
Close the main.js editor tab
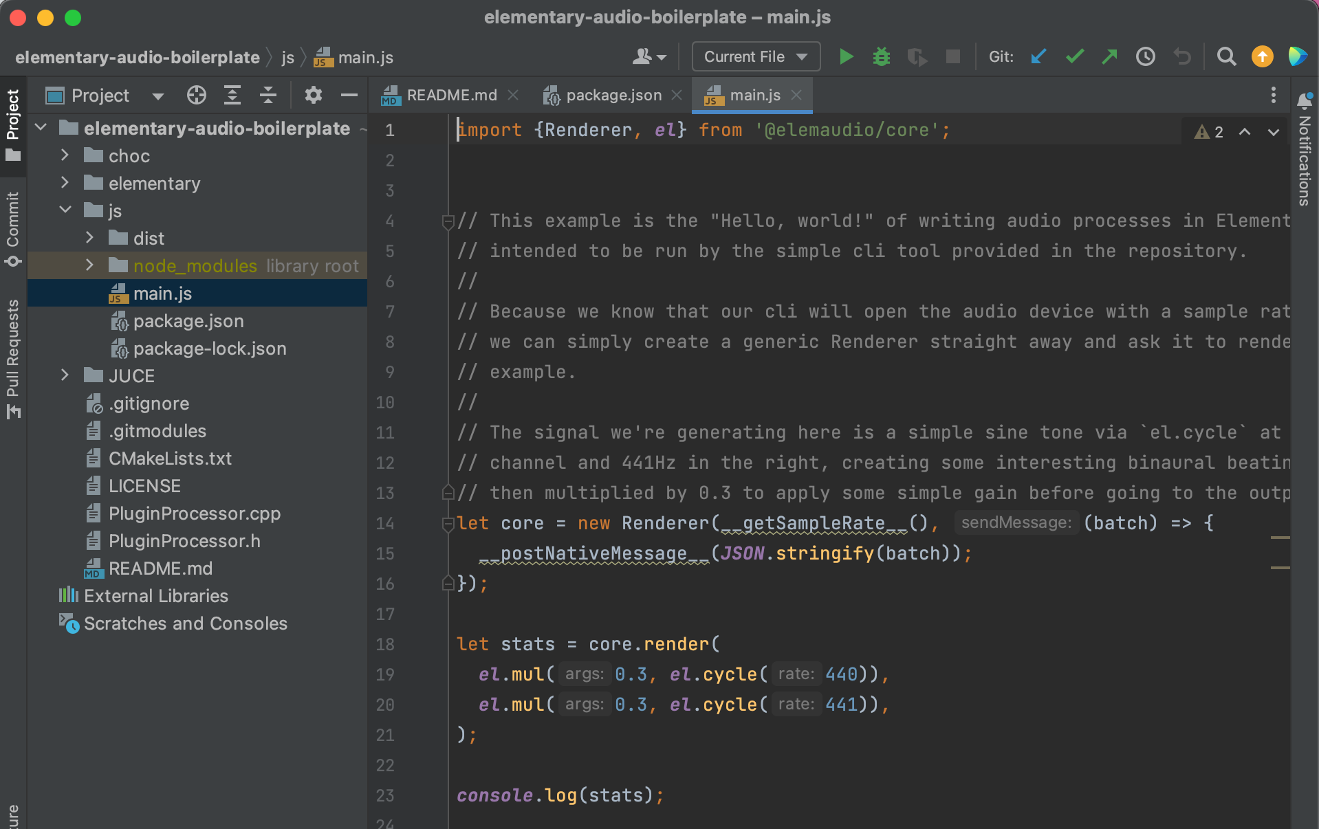point(796,96)
